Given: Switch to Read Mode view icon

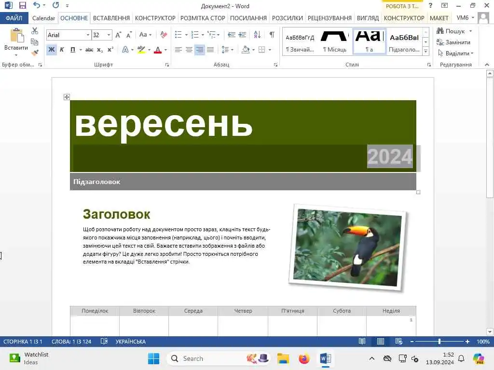Looking at the screenshot, I should 362,342.
